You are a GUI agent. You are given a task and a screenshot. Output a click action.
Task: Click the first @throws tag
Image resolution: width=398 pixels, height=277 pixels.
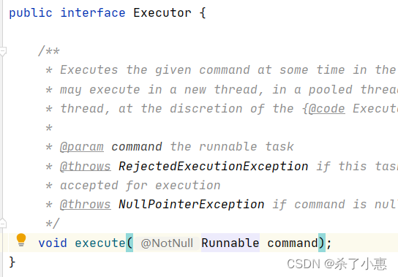pos(86,167)
